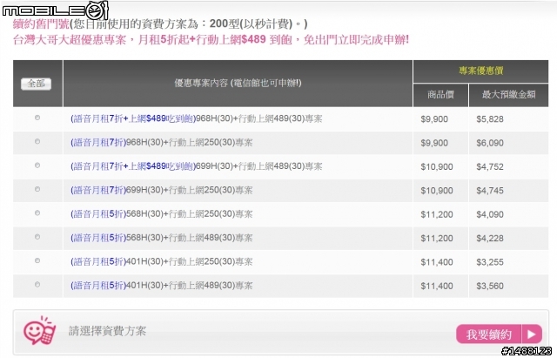Click 商品價 column header
The width and height of the screenshot is (557, 358).
[x=440, y=95]
